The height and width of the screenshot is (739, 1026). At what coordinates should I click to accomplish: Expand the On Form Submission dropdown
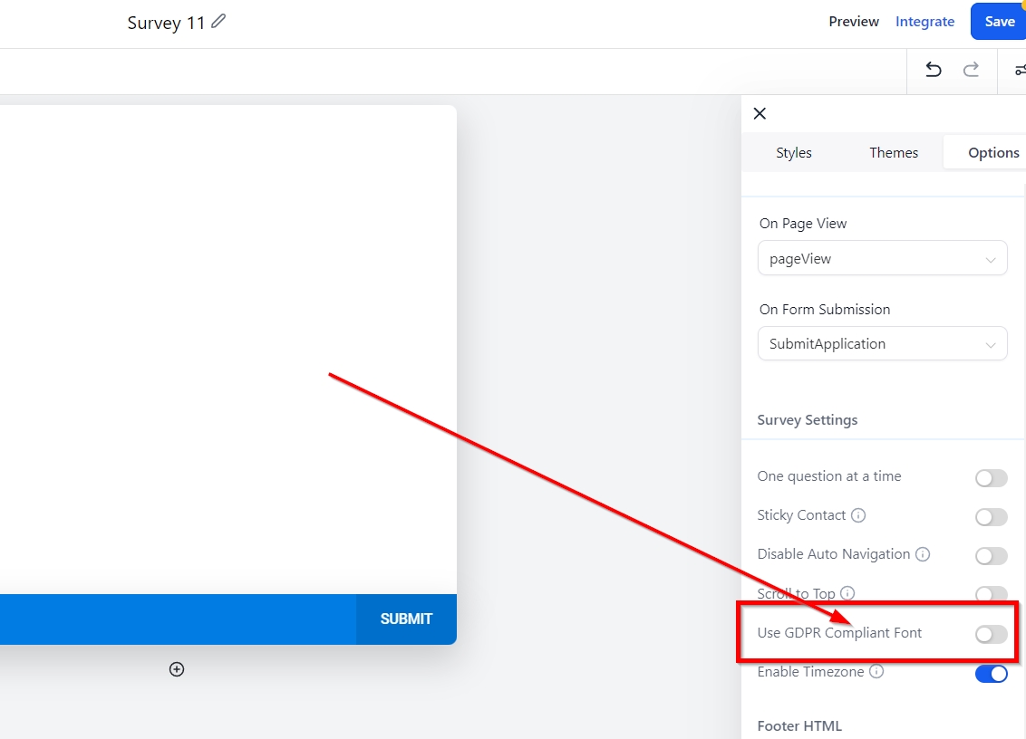tap(882, 344)
